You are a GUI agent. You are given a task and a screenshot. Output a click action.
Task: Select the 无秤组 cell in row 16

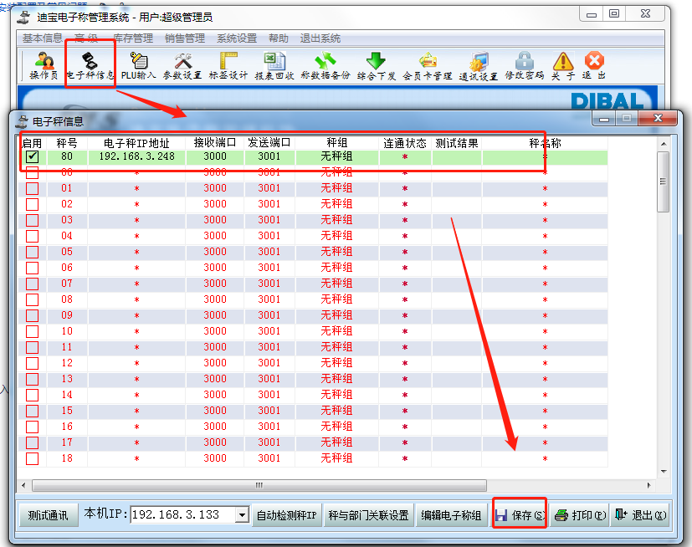click(x=336, y=427)
